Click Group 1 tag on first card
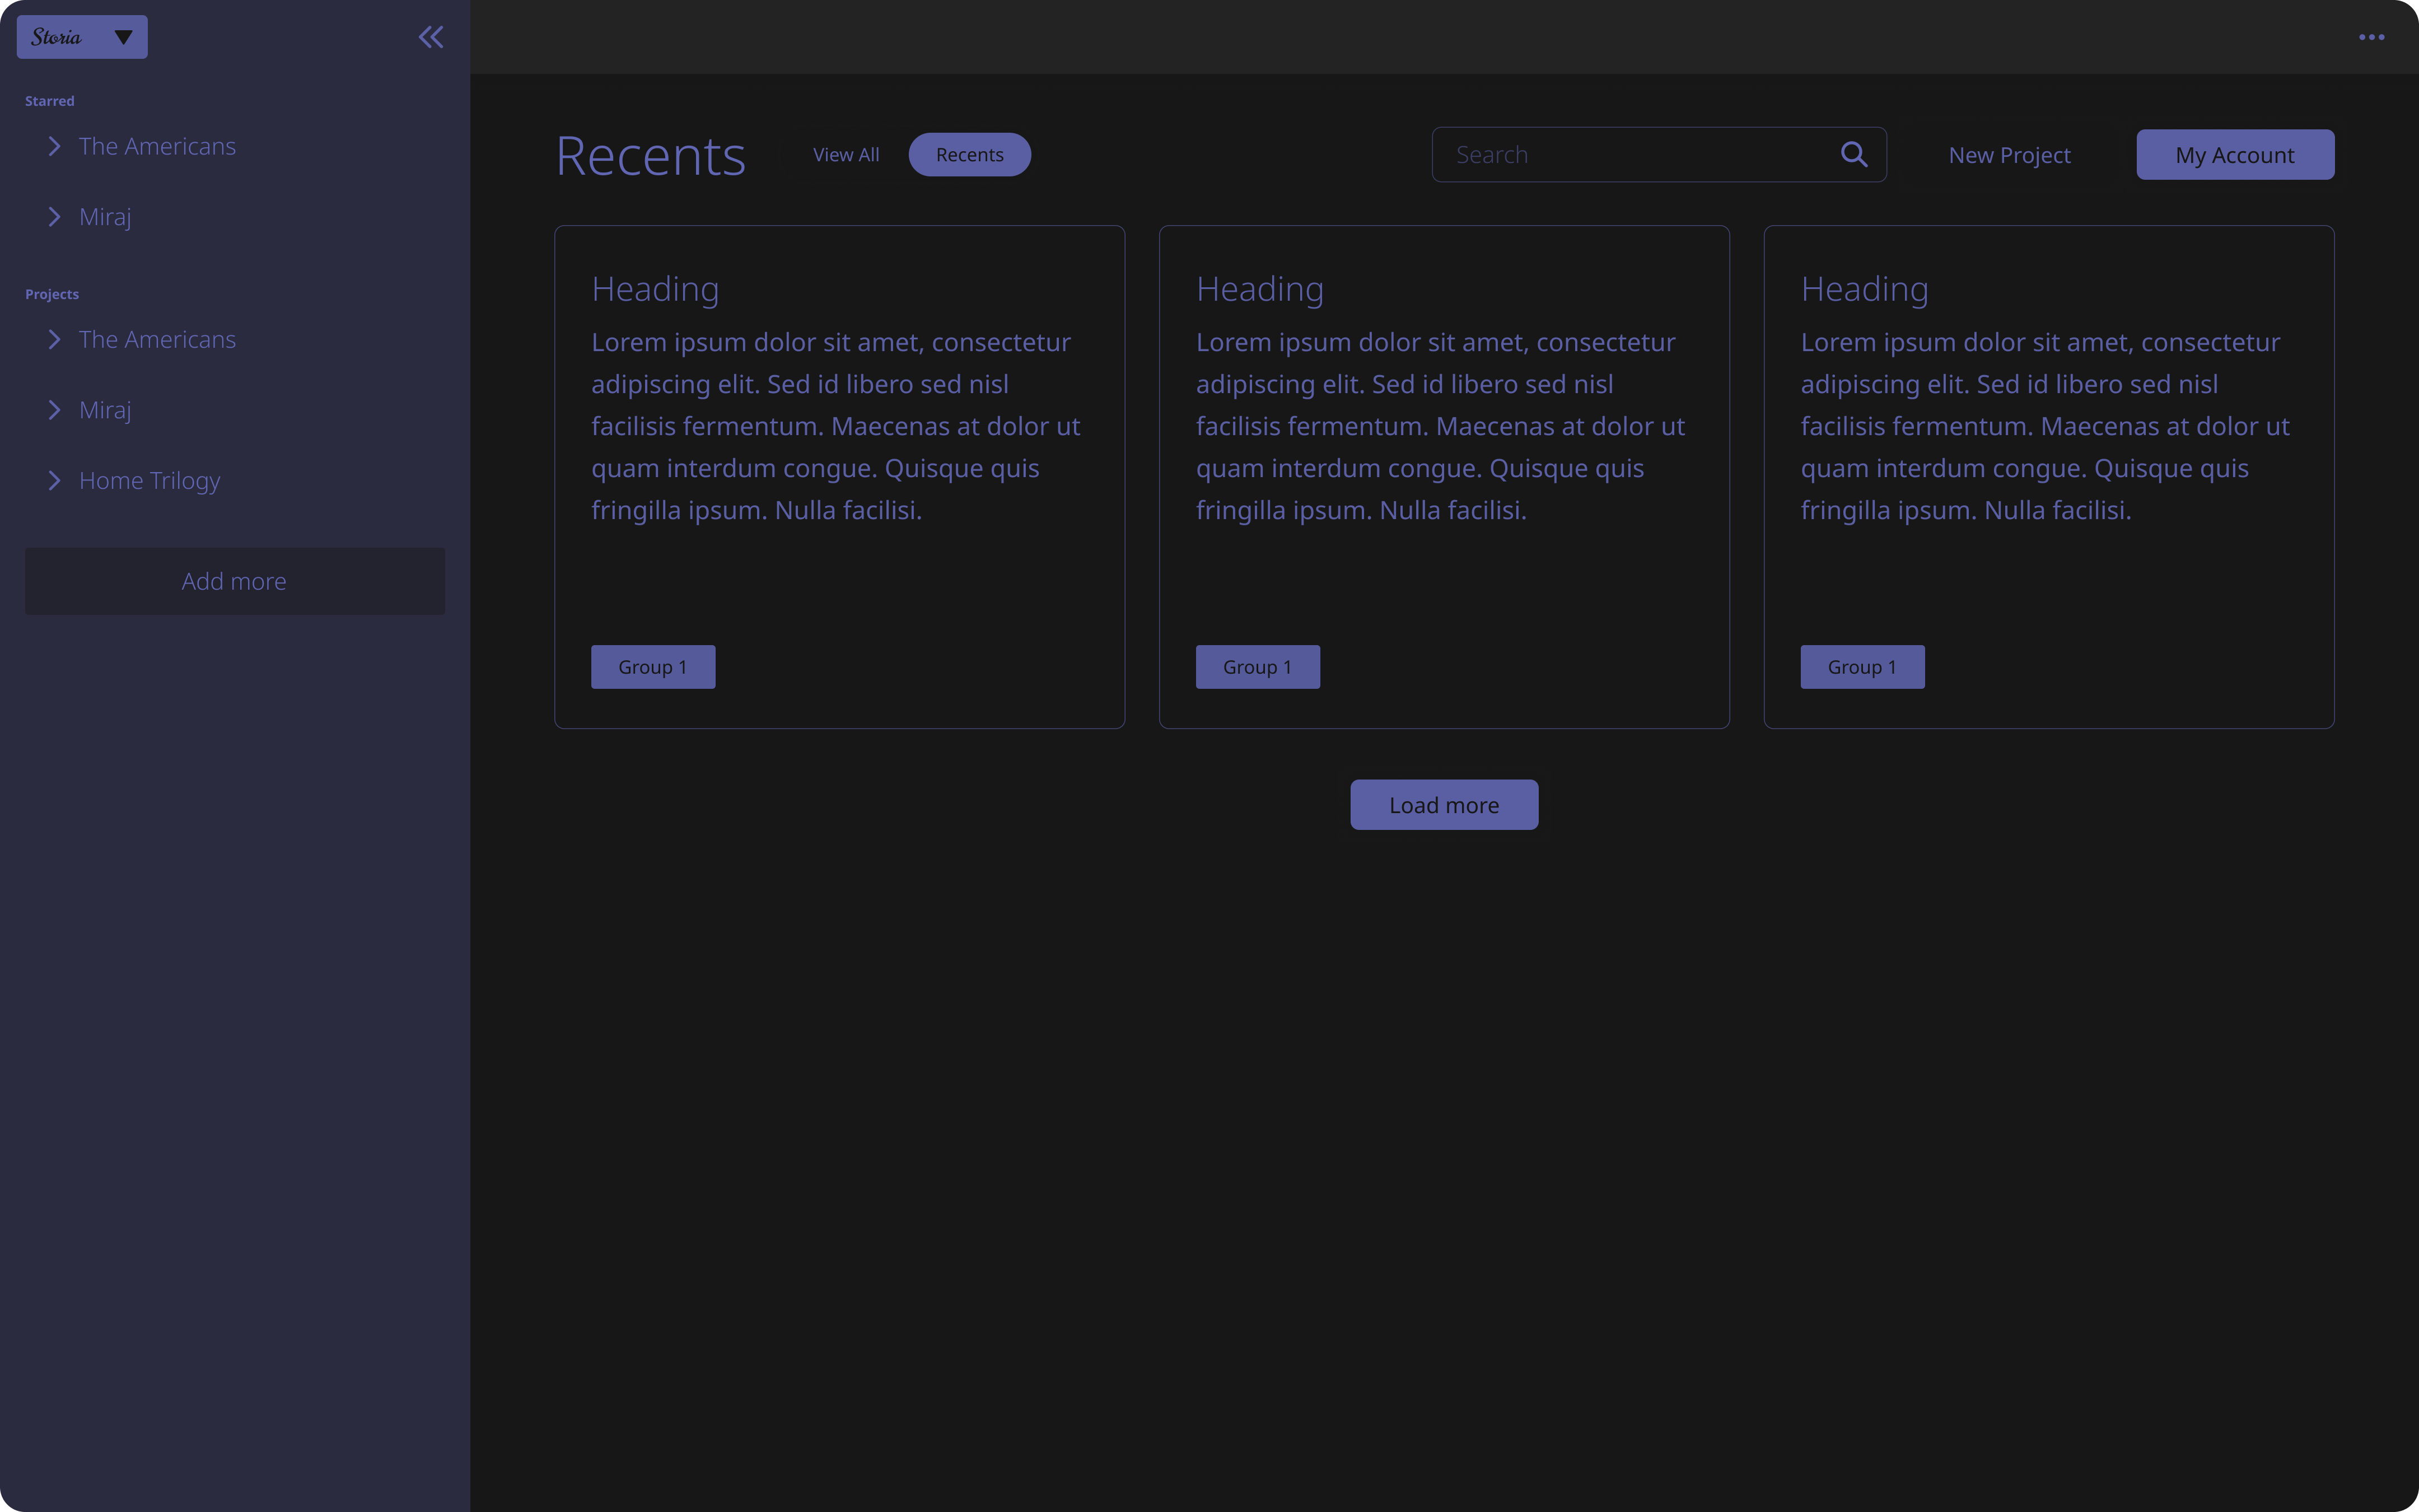The width and height of the screenshot is (2419, 1512). pyautogui.click(x=653, y=667)
